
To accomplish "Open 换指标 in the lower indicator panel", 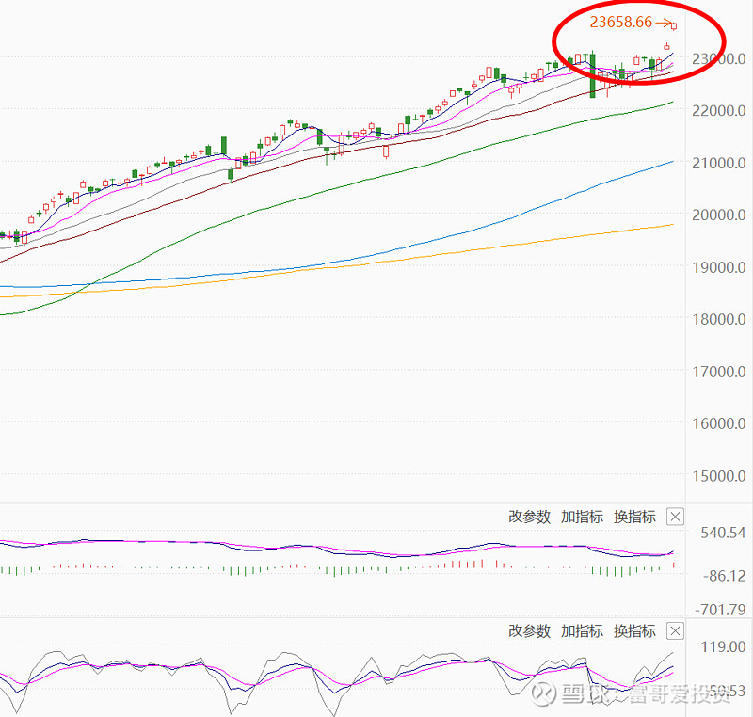I will coord(633,631).
